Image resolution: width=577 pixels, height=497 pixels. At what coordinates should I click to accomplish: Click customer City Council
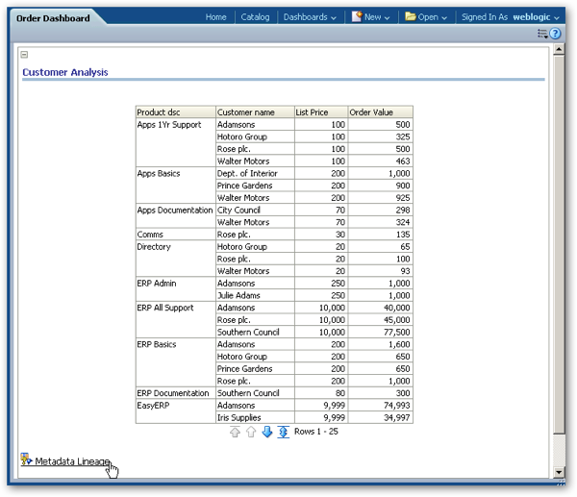pyautogui.click(x=255, y=210)
